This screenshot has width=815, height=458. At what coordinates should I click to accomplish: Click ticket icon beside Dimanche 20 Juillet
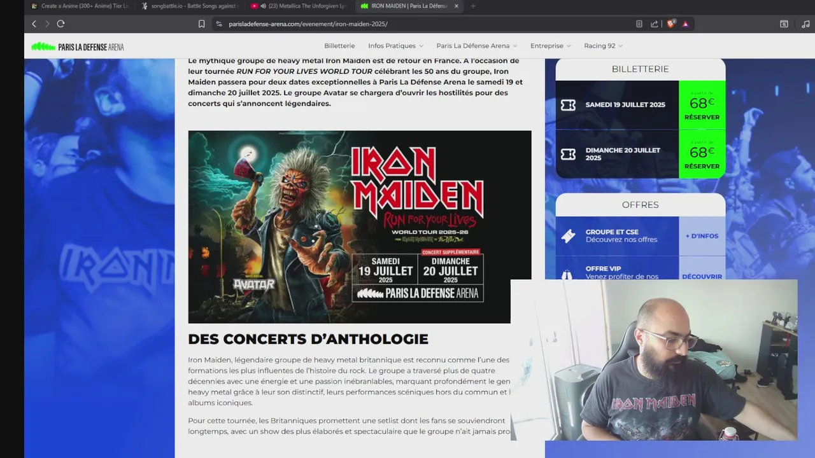pos(568,154)
